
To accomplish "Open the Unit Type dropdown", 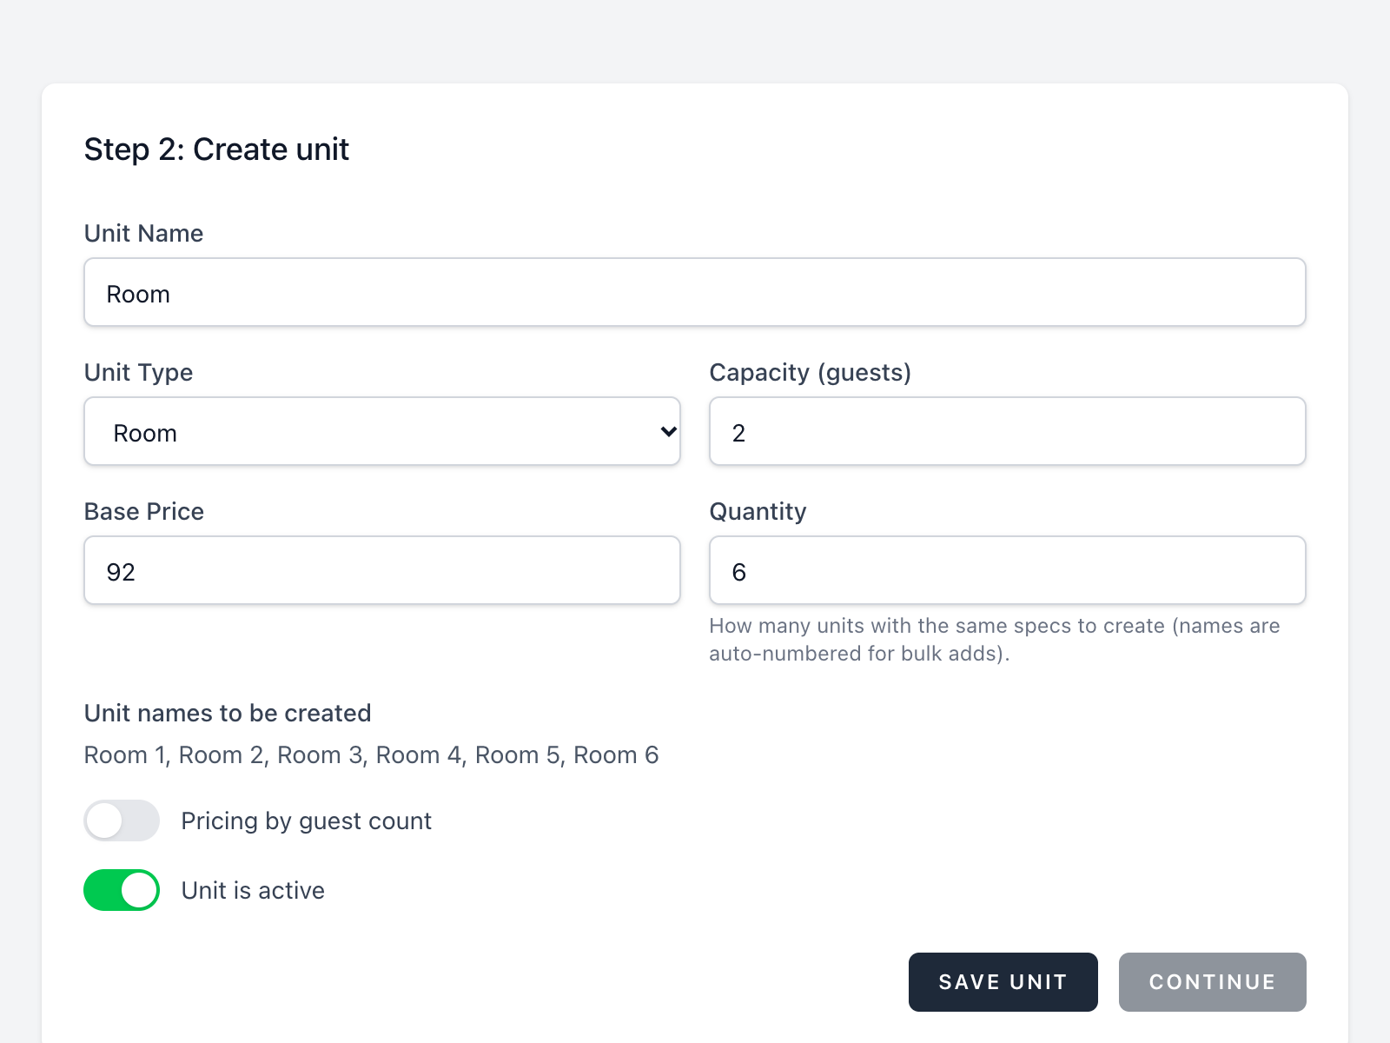I will [x=382, y=431].
